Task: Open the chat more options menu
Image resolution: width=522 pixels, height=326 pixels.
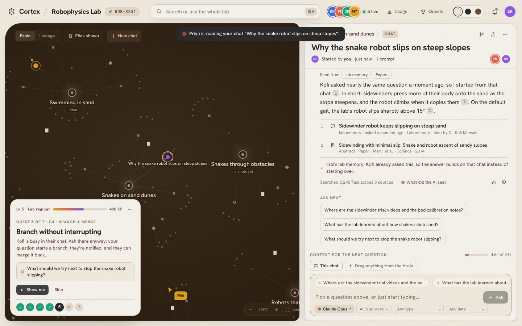Action: click(505, 34)
